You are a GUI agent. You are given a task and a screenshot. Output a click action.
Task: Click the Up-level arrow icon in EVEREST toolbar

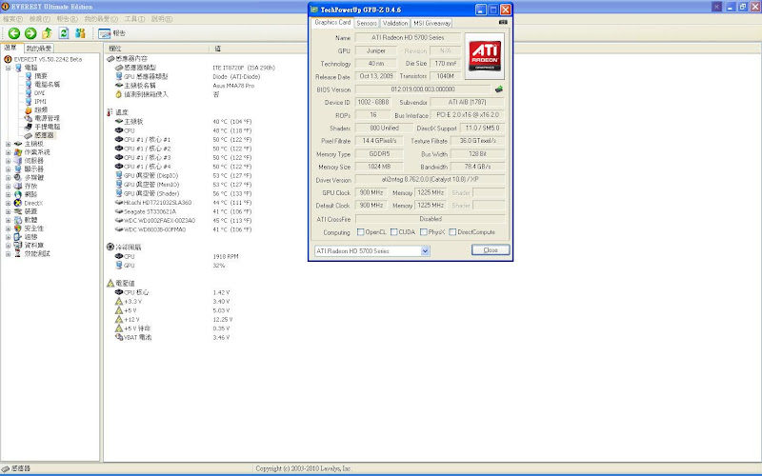[x=47, y=33]
